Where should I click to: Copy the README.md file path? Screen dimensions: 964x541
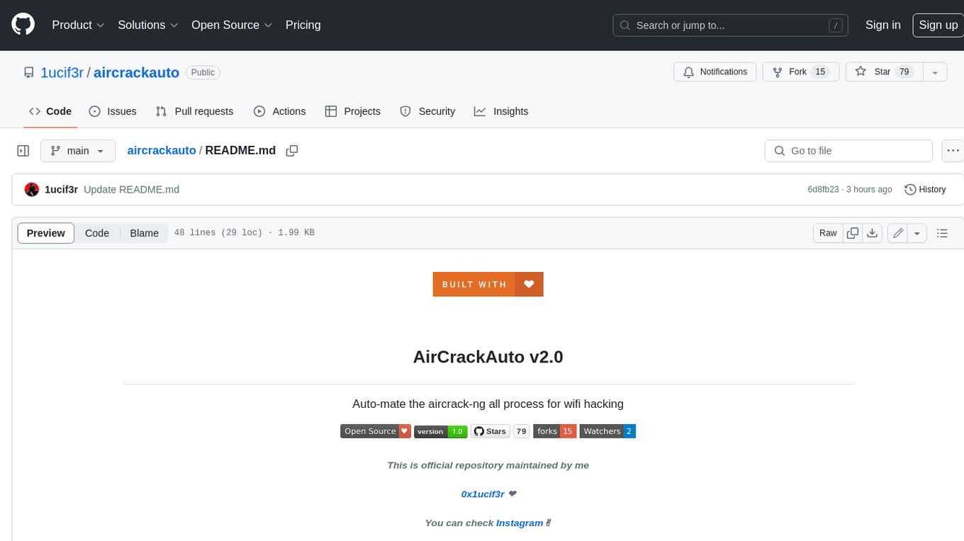click(x=291, y=151)
